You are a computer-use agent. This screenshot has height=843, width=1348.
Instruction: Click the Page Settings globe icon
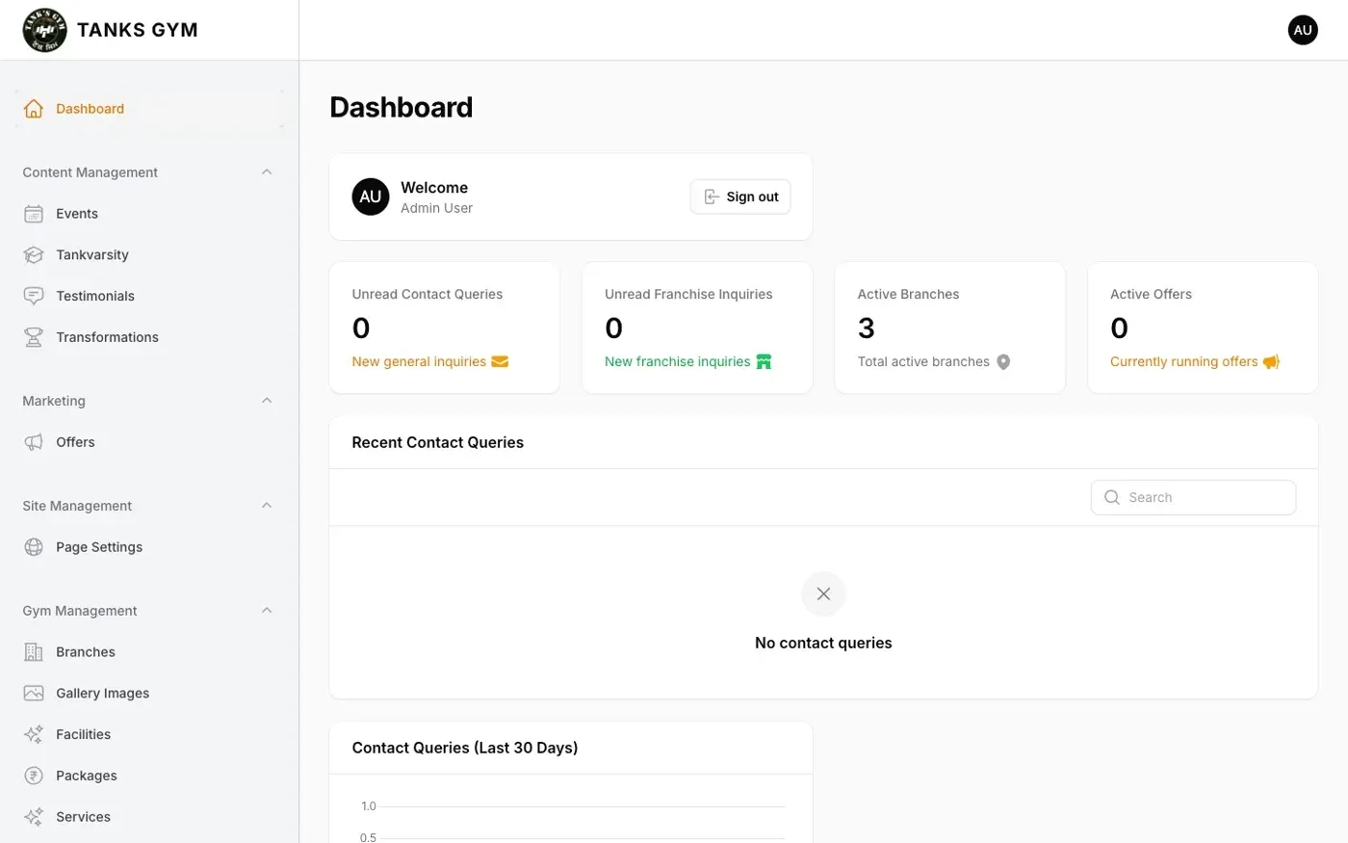(x=34, y=547)
